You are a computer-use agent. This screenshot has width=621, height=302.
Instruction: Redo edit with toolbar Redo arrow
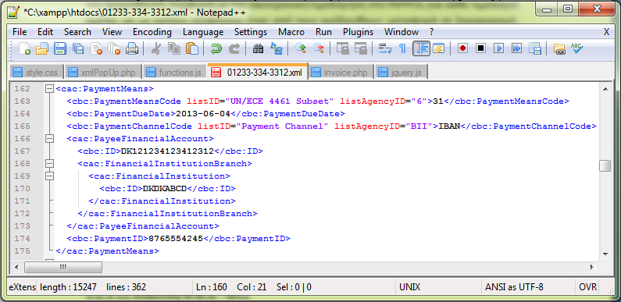pos(234,48)
